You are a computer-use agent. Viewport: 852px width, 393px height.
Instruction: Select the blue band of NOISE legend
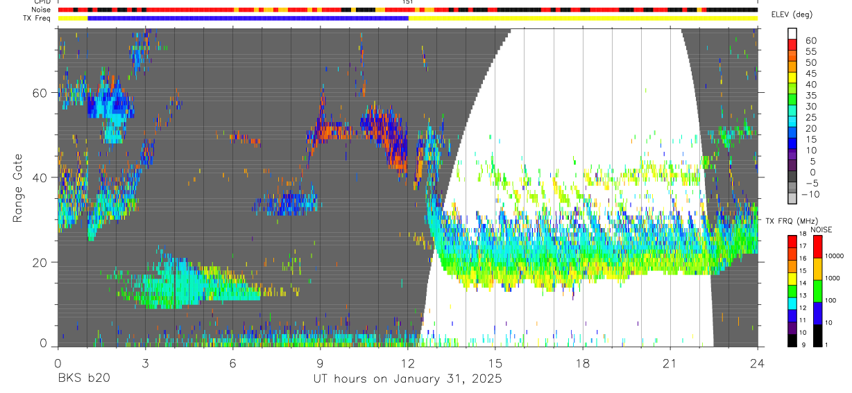[x=817, y=313]
